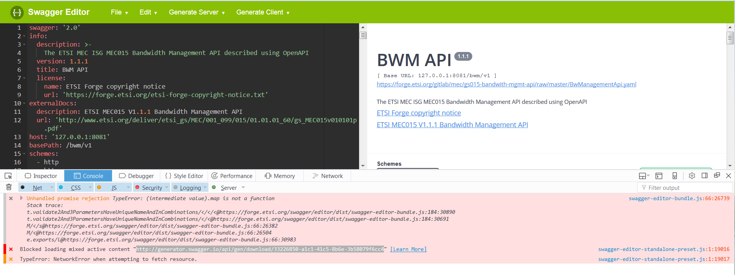Screen dimensions: 735x275
Task: Click the code editor scrollbar down arrow
Action: click(363, 166)
